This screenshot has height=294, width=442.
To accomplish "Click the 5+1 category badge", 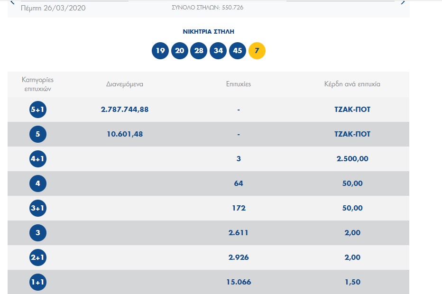I will pyautogui.click(x=38, y=110).
